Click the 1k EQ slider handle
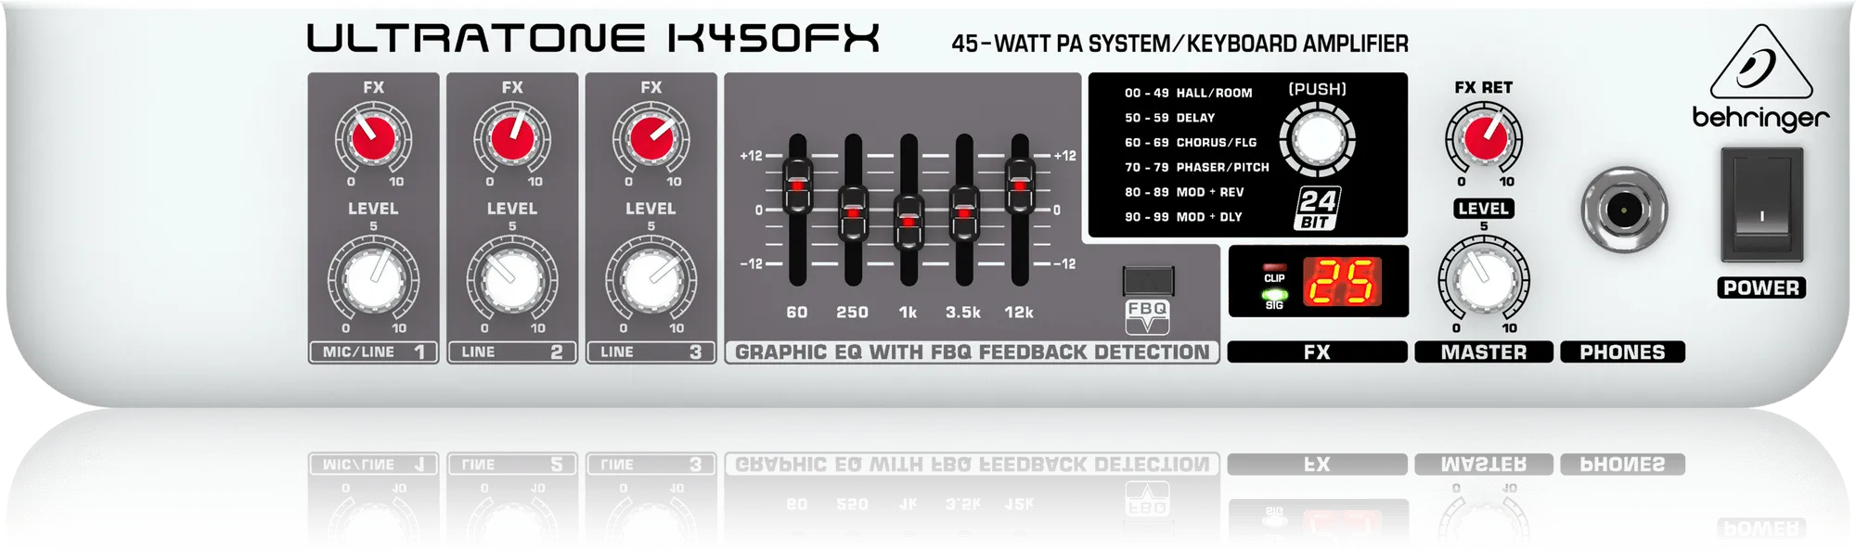 [909, 223]
